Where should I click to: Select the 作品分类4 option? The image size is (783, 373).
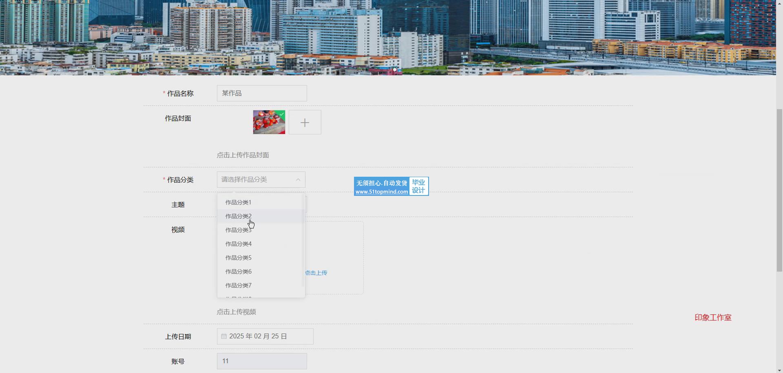coord(239,244)
